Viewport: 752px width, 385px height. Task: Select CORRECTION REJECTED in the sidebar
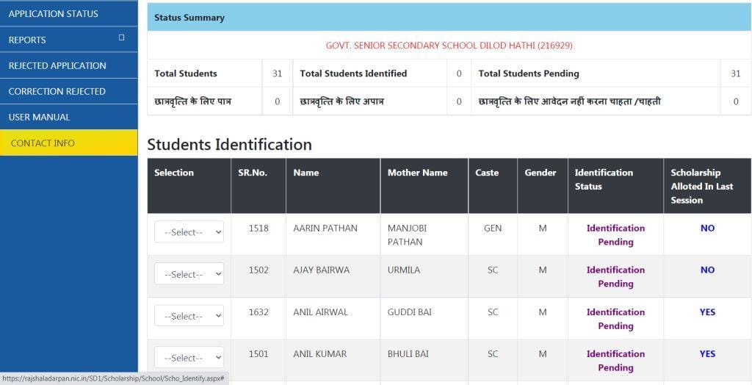(57, 91)
